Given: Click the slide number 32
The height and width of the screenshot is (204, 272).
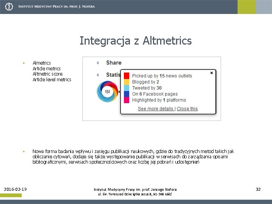Looking at the screenshot, I should [x=258, y=189].
